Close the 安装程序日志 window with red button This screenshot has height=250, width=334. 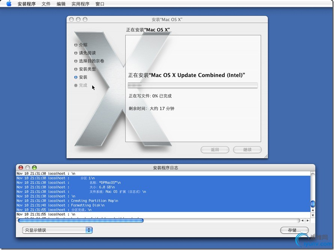(x=21, y=168)
